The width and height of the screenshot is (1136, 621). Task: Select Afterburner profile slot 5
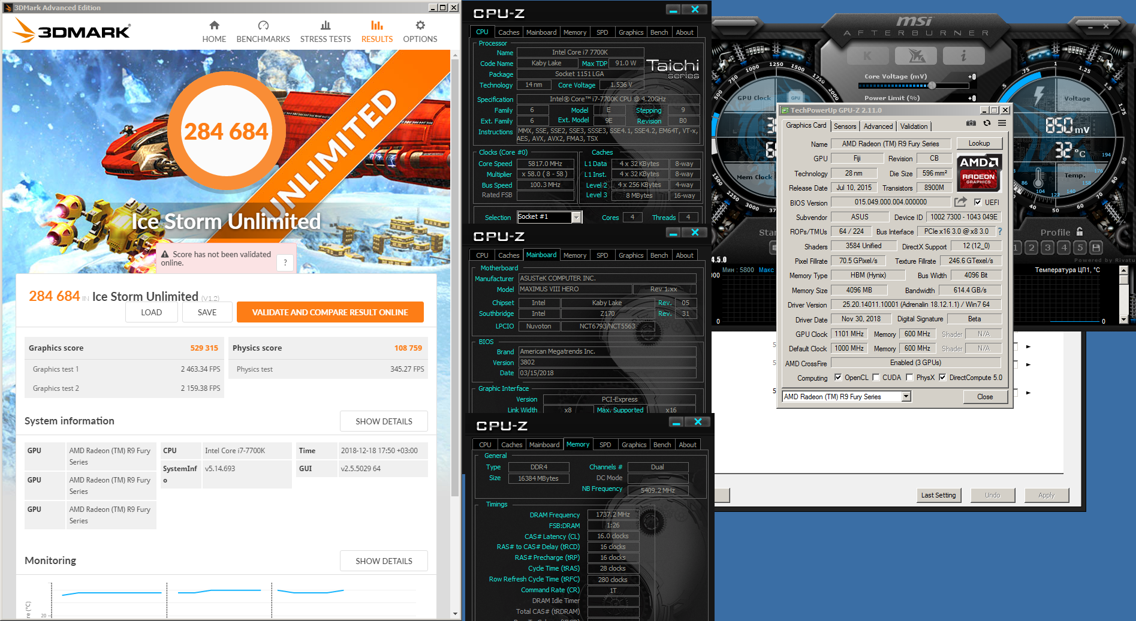(x=1080, y=248)
